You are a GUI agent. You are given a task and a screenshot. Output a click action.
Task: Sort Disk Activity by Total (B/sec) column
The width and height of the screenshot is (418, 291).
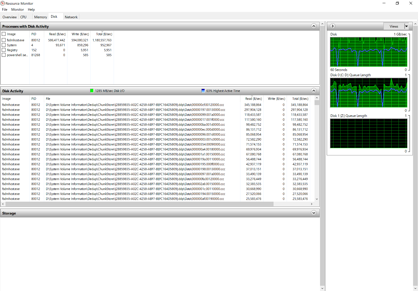tap(298, 99)
